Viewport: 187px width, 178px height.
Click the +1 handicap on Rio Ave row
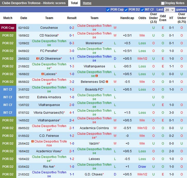[x=127, y=167]
